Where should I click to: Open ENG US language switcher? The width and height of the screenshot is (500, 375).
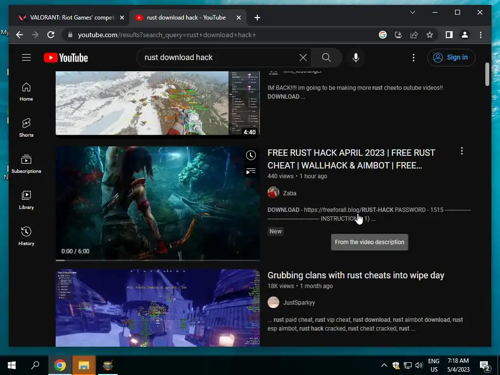click(x=434, y=365)
